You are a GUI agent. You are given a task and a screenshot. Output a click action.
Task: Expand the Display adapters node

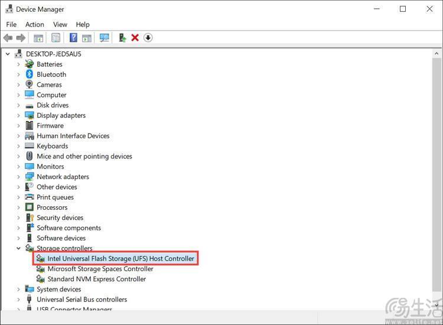tap(18, 116)
